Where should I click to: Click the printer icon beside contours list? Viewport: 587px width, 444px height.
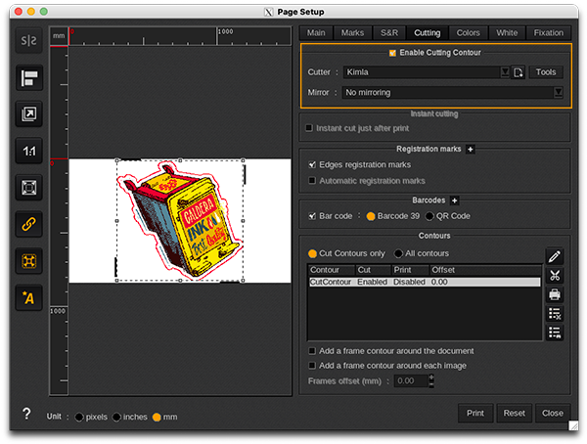pos(555,294)
